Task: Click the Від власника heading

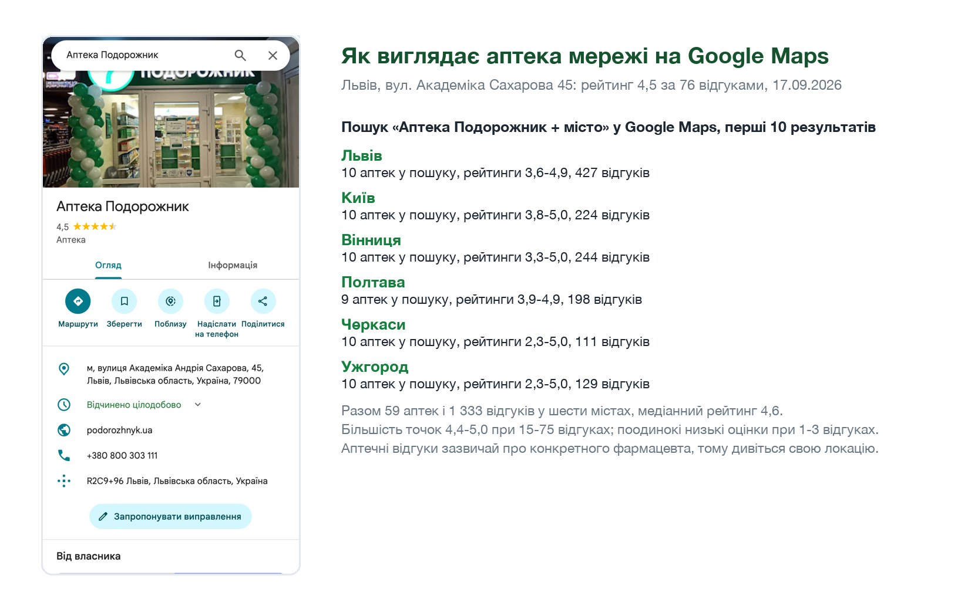Action: point(89,556)
